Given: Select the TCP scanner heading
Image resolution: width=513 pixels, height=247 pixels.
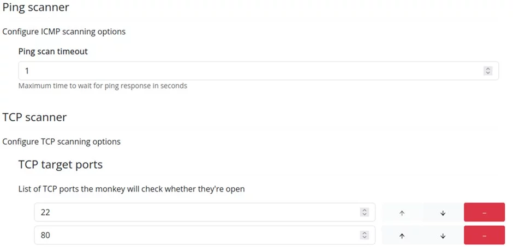Looking at the screenshot, I should [34, 118].
